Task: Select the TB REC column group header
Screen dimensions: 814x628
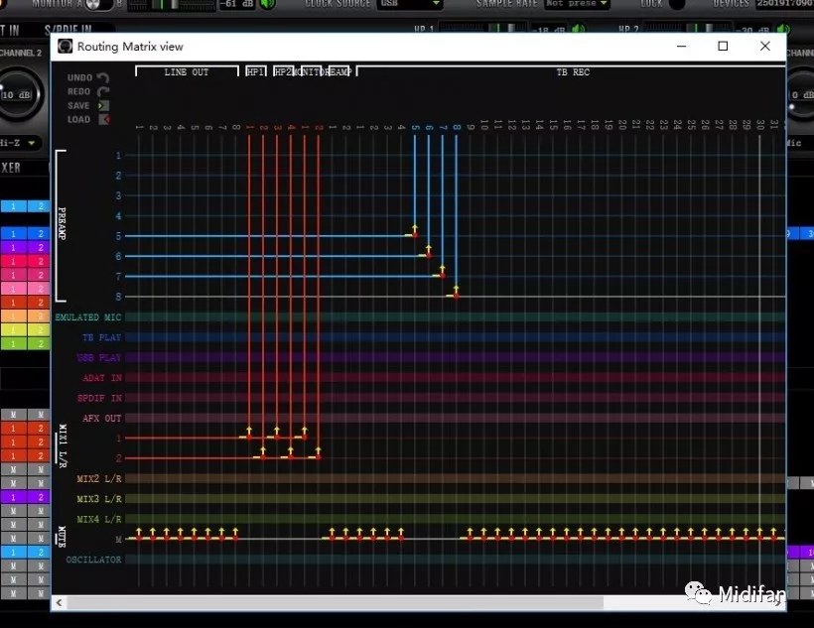Action: click(573, 71)
